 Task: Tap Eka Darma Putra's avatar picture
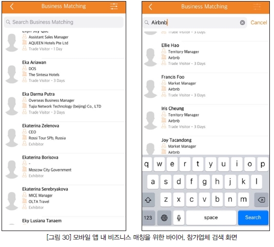pyautogui.click(x=12, y=106)
